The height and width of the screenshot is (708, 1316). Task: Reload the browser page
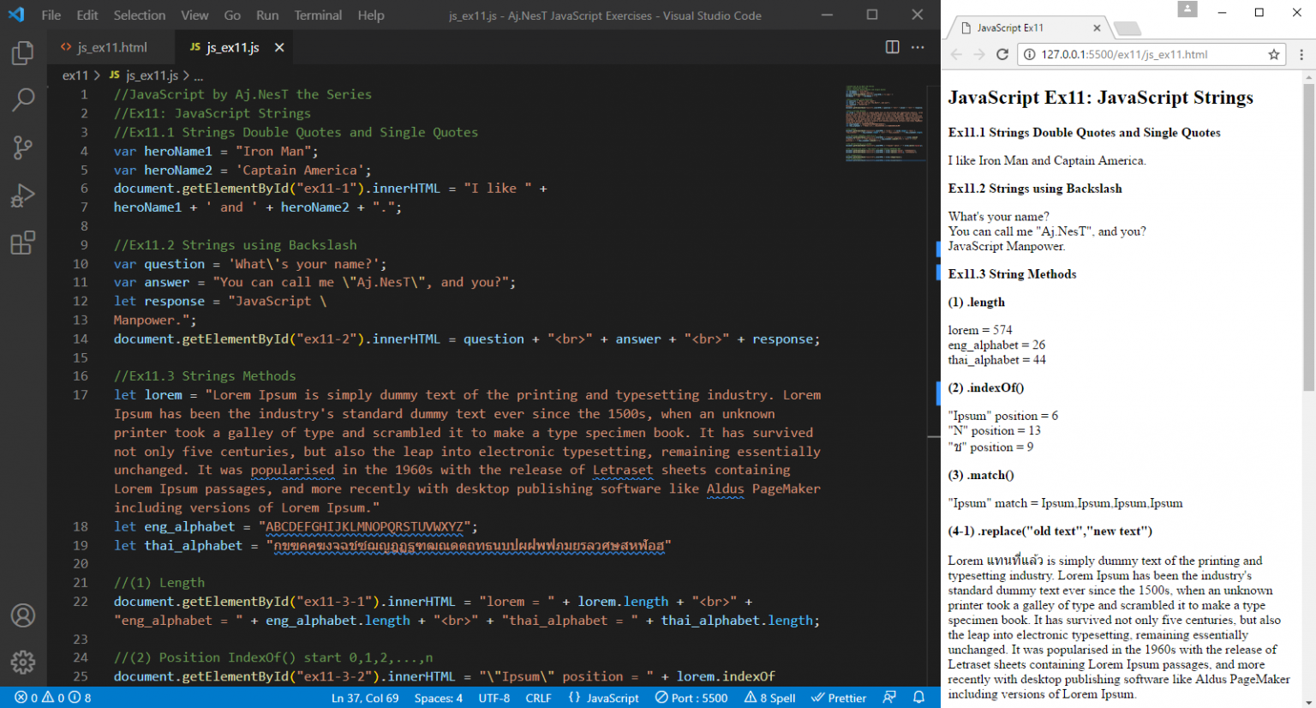1002,54
